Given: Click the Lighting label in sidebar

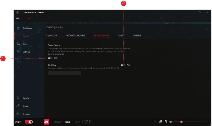Looking at the screenshot, I should (x=26, y=52).
